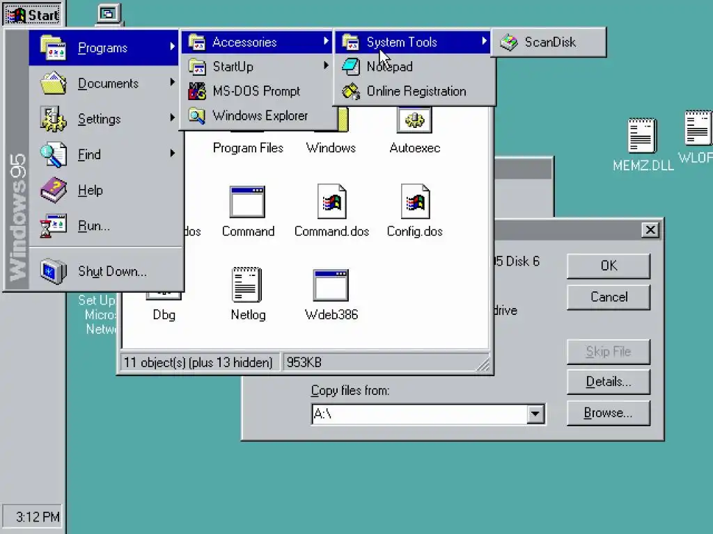Expand the Find submenu arrow
The width and height of the screenshot is (713, 534).
click(x=173, y=153)
